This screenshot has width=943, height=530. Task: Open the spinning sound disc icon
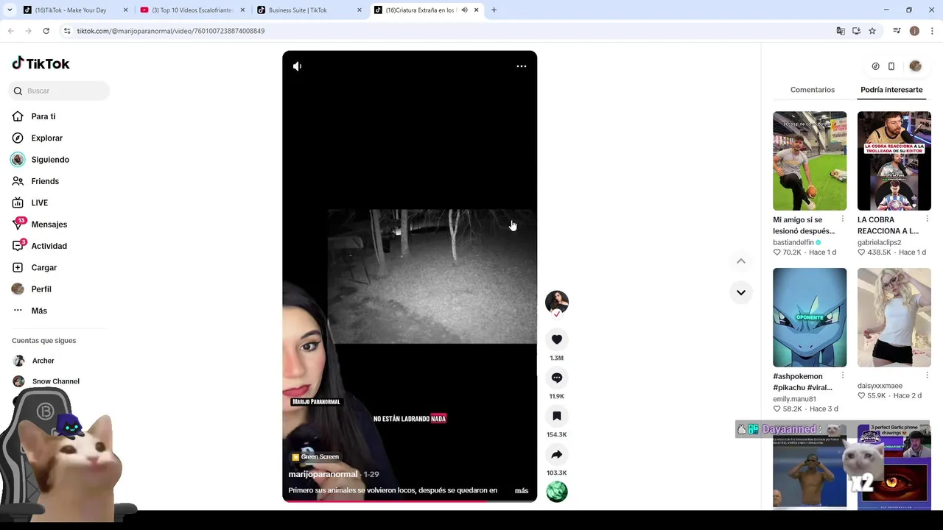click(557, 491)
